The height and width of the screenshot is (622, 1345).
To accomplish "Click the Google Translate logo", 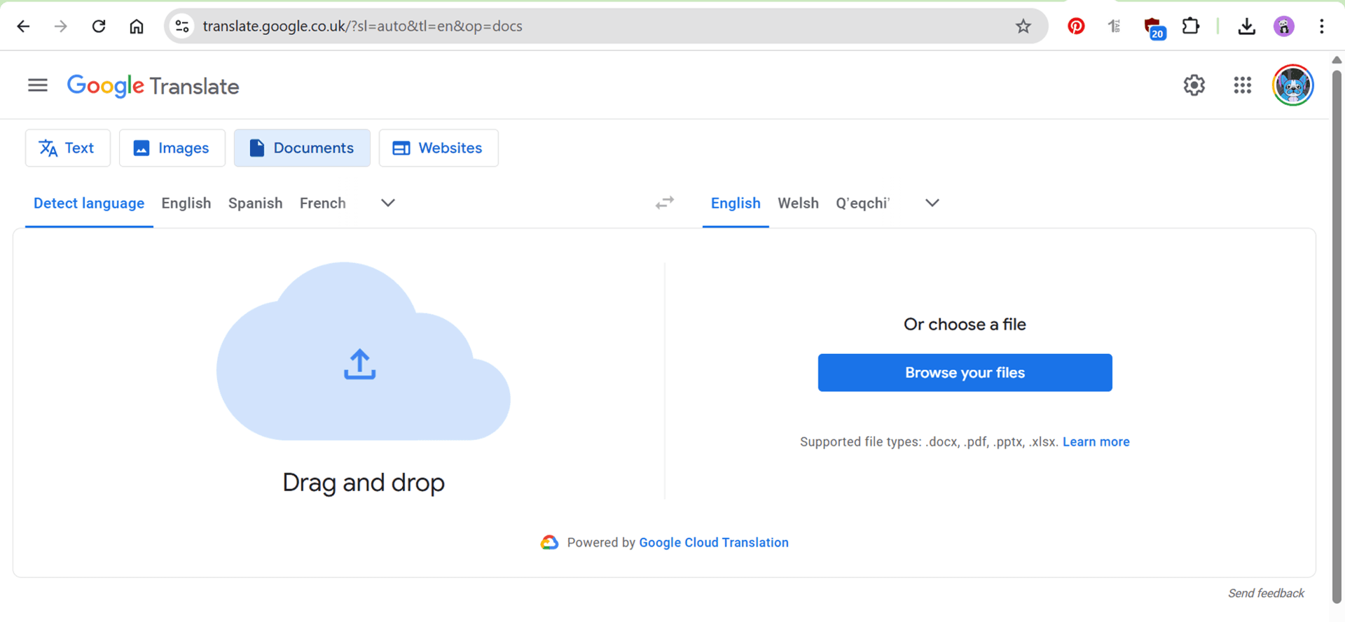I will (x=153, y=85).
